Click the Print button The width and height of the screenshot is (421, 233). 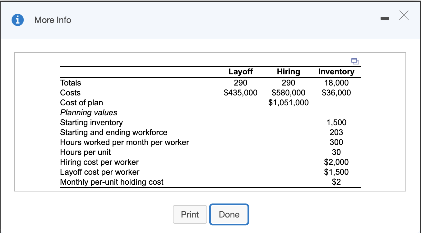[x=190, y=214]
